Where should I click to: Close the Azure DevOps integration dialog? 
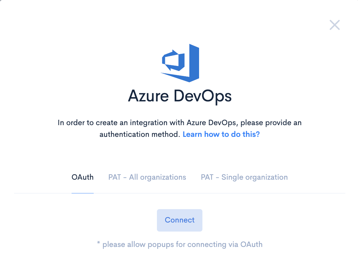(335, 25)
